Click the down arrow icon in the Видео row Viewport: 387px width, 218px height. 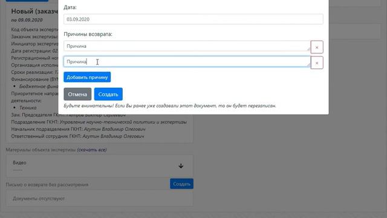181,165
